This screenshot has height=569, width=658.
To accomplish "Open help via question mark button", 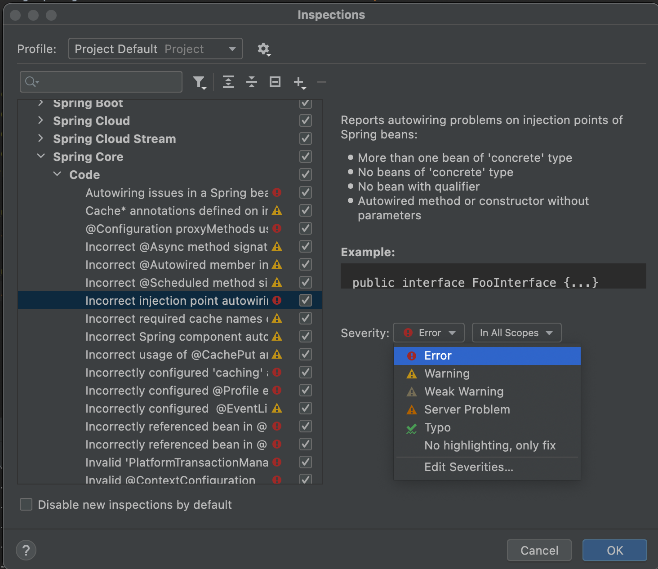I will tap(26, 550).
